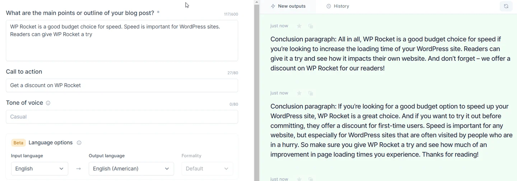Open the Output language English (American) dropdown
The image size is (517, 181).
coord(131,169)
